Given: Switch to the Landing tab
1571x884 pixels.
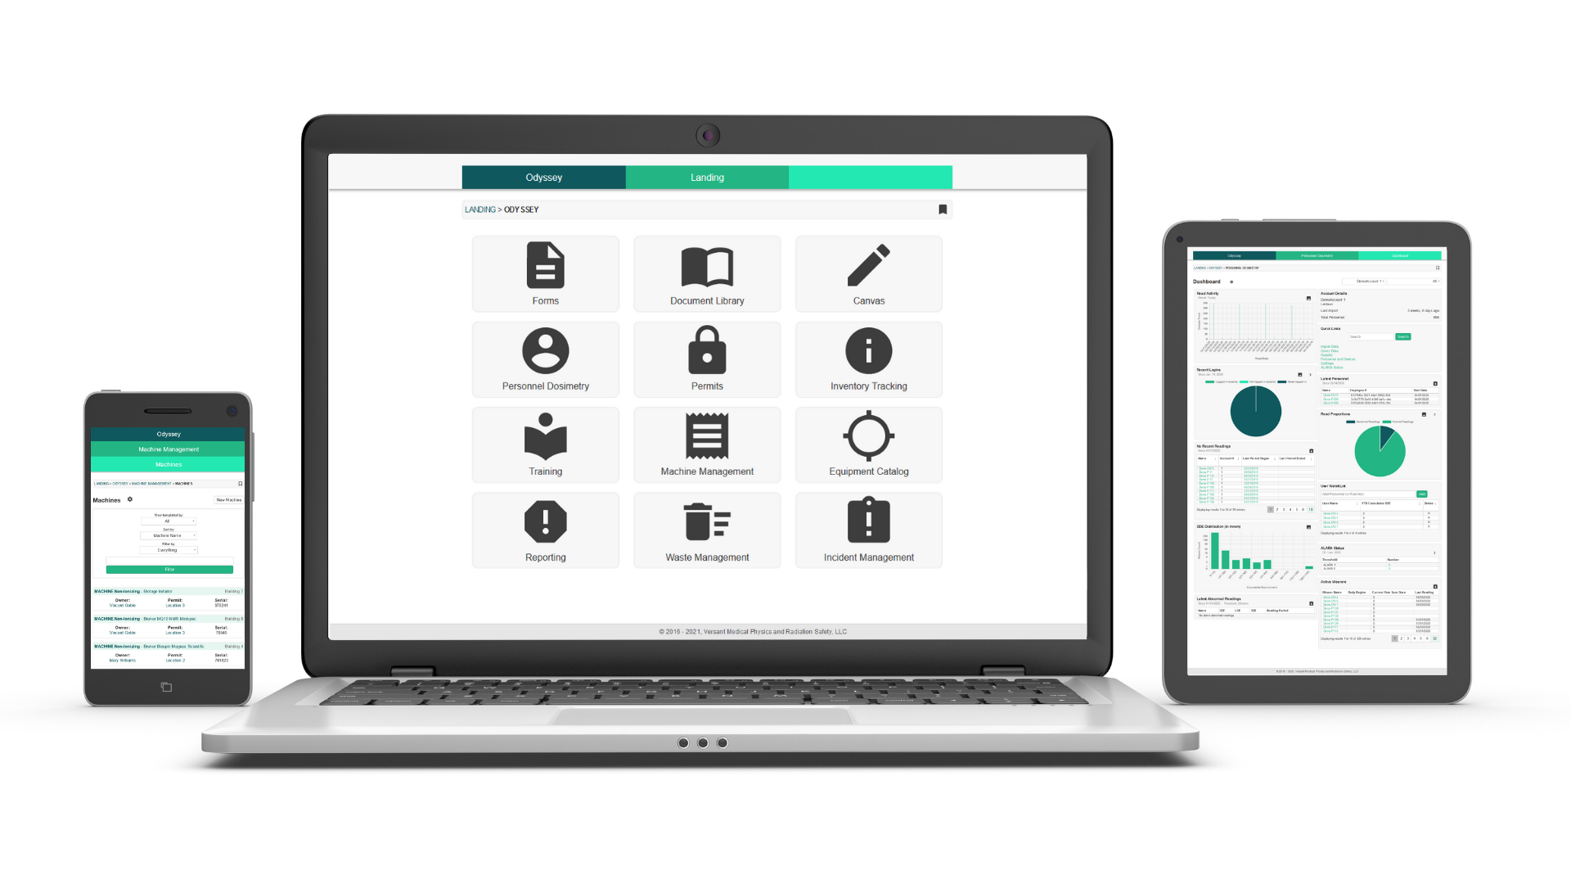Looking at the screenshot, I should coord(705,175).
